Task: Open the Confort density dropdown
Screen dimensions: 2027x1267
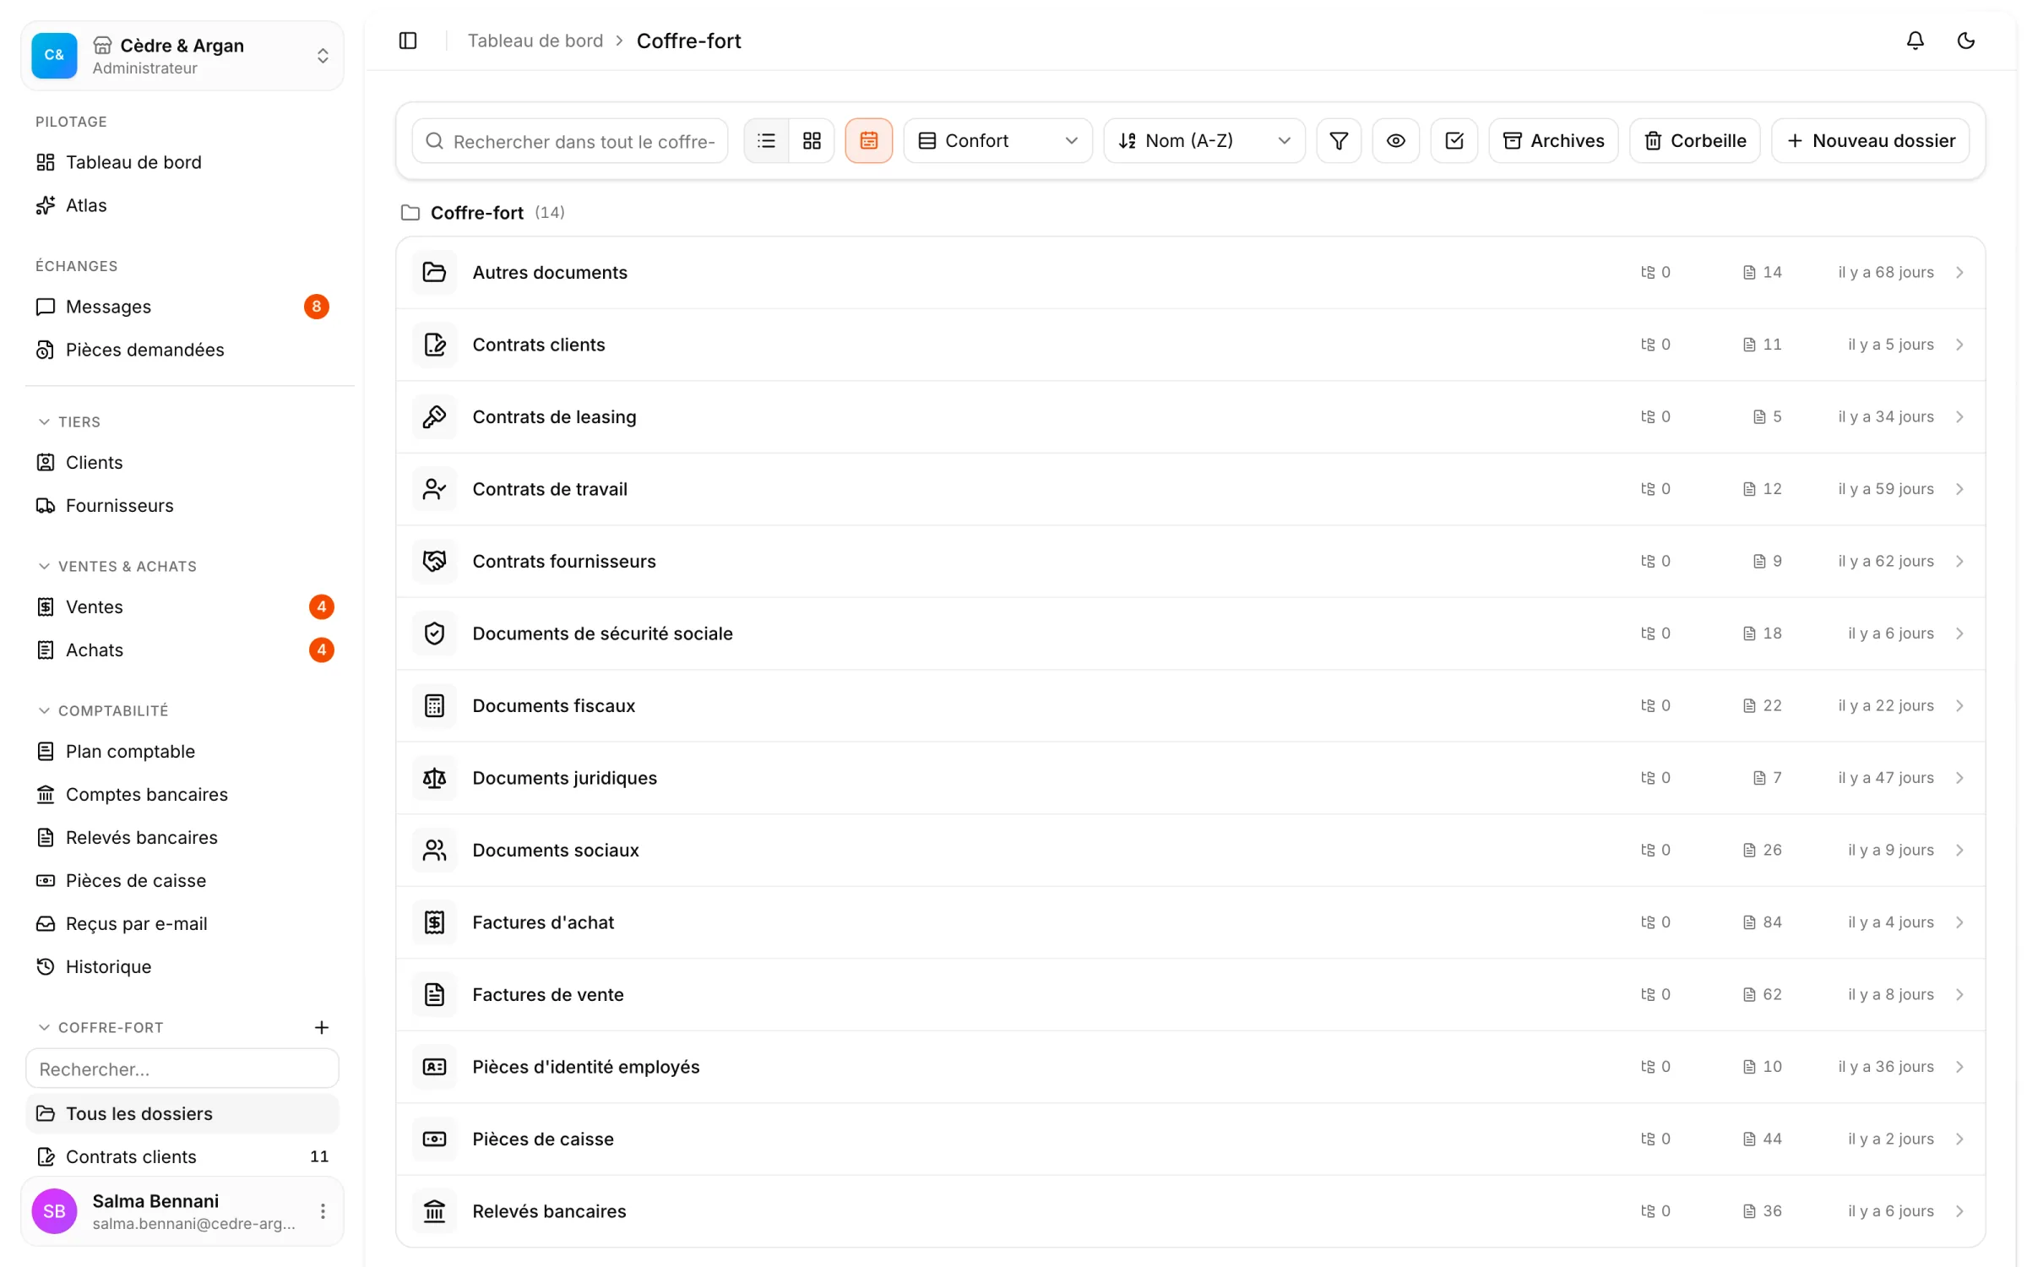Action: [x=997, y=140]
